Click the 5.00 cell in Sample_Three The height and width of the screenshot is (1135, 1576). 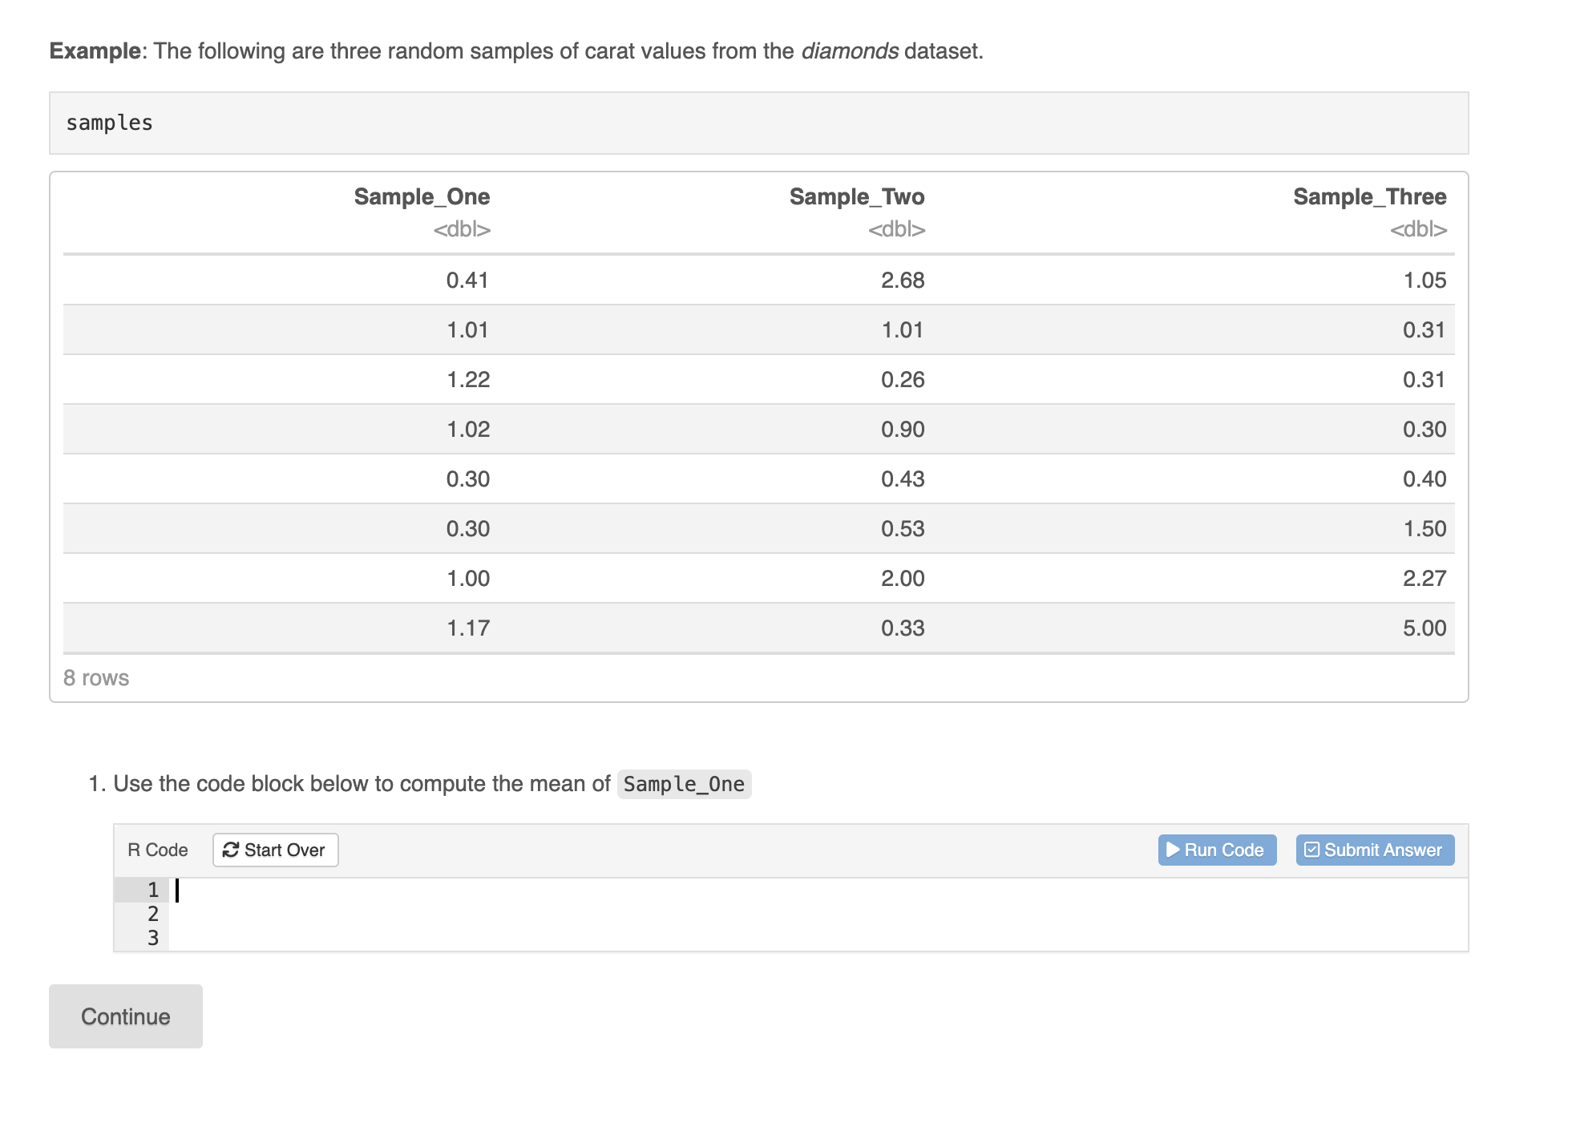(1424, 628)
